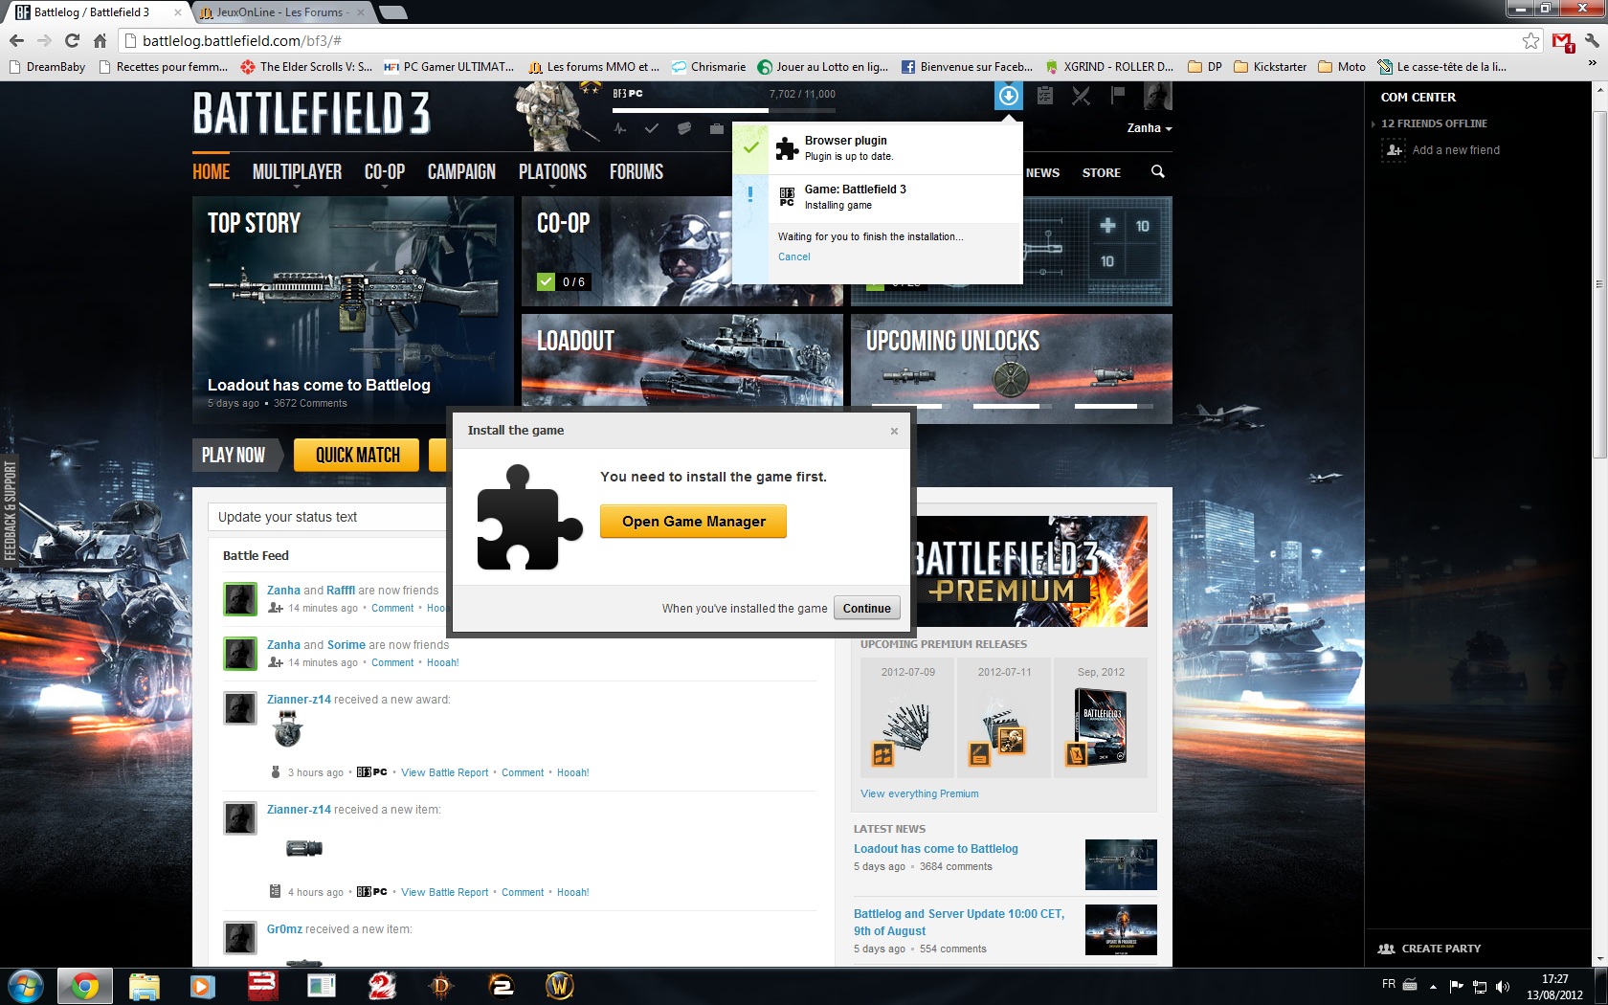Viewport: 1608px width, 1005px height.
Task: Click the search magnifier icon
Action: pyautogui.click(x=1157, y=172)
